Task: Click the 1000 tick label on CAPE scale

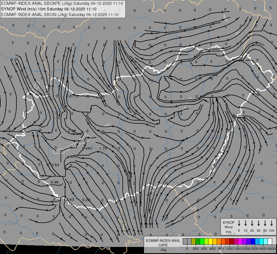Action: [x=229, y=249]
